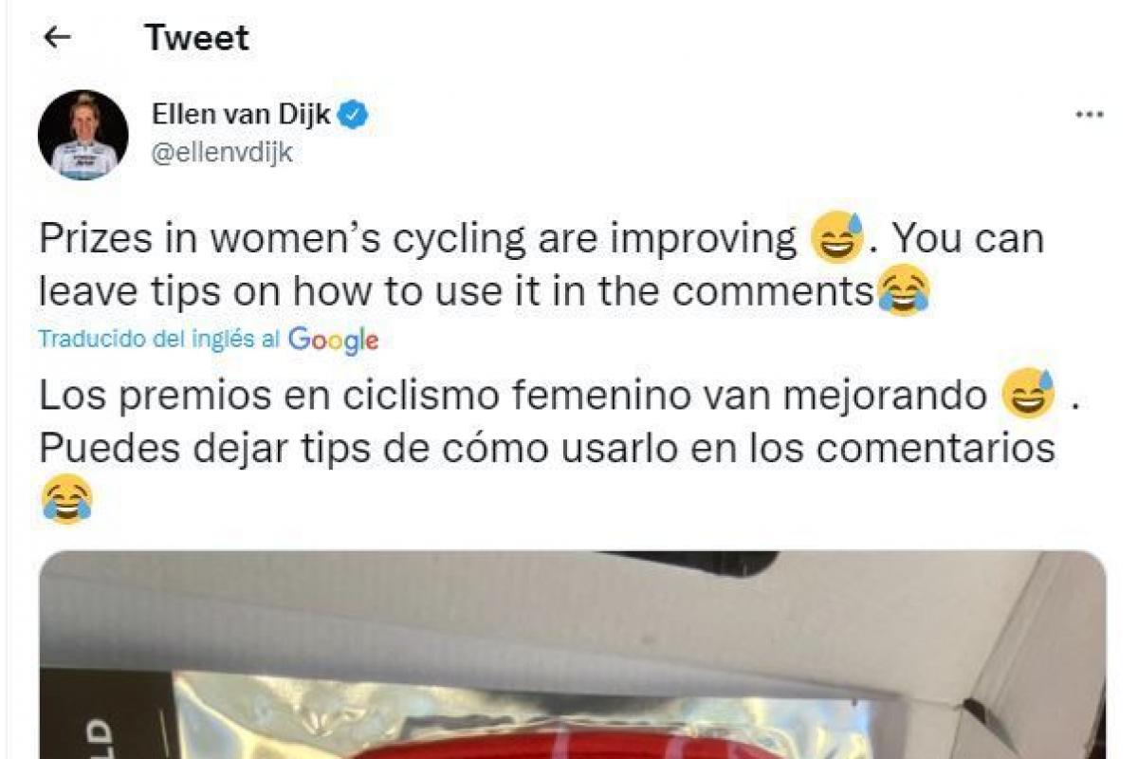Click the 'Puedes dejar tips' translated line
The image size is (1138, 759).
pyautogui.click(x=547, y=448)
